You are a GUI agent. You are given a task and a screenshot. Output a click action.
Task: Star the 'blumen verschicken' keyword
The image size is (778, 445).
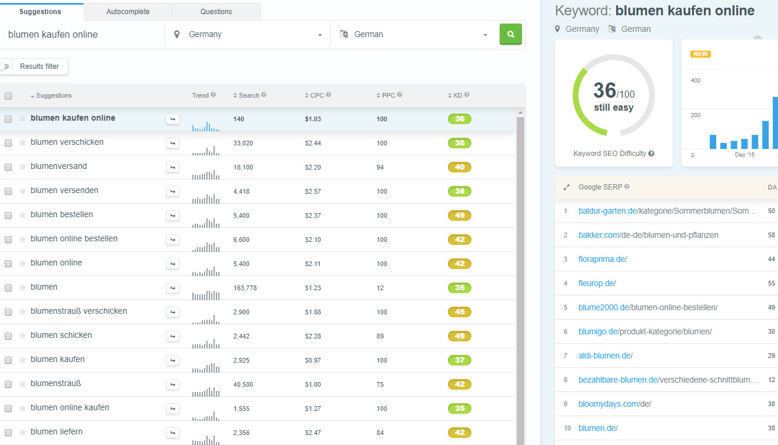(x=23, y=142)
